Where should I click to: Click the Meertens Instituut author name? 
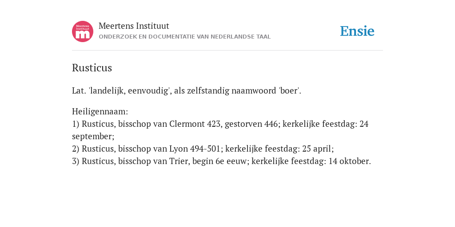[134, 26]
